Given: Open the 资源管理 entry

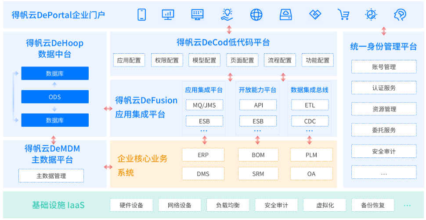Looking at the screenshot, I should 384,109.
